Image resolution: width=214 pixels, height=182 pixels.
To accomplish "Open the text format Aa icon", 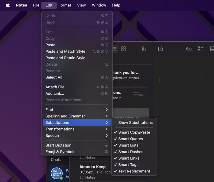I will [x=189, y=49].
